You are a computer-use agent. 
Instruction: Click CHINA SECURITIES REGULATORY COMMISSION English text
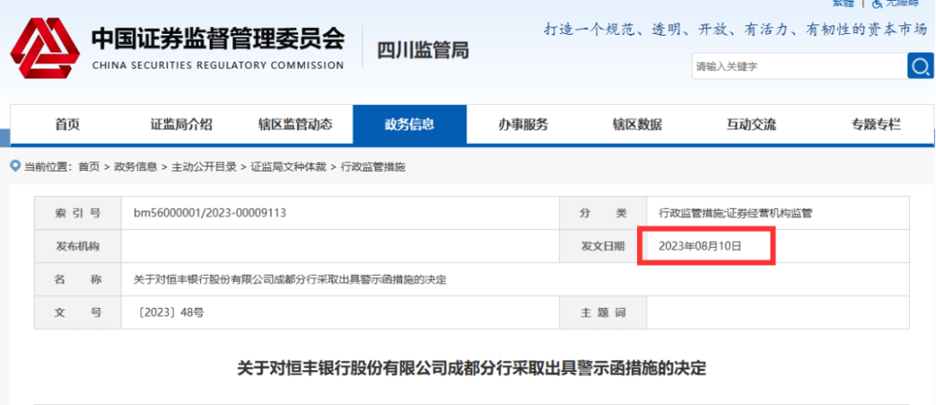tap(218, 65)
